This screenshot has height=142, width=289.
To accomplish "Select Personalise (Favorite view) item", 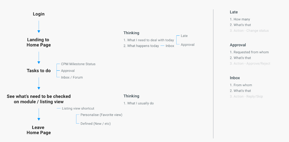I will pyautogui.click(x=101, y=115).
